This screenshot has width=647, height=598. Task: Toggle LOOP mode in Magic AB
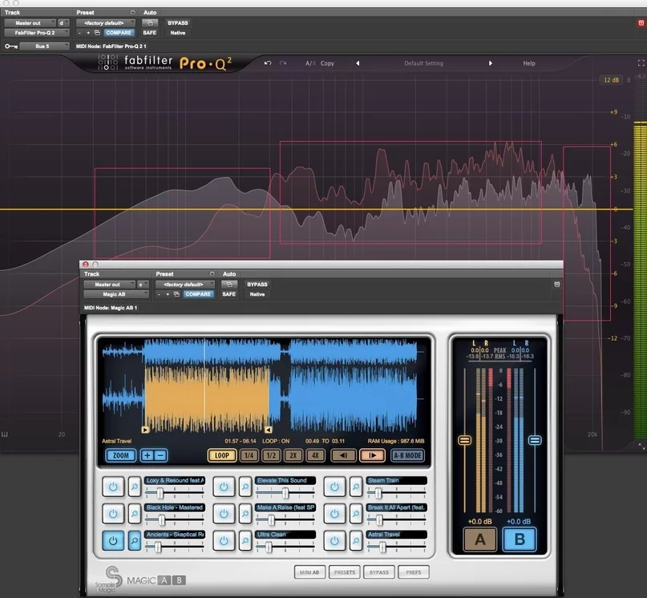click(221, 455)
